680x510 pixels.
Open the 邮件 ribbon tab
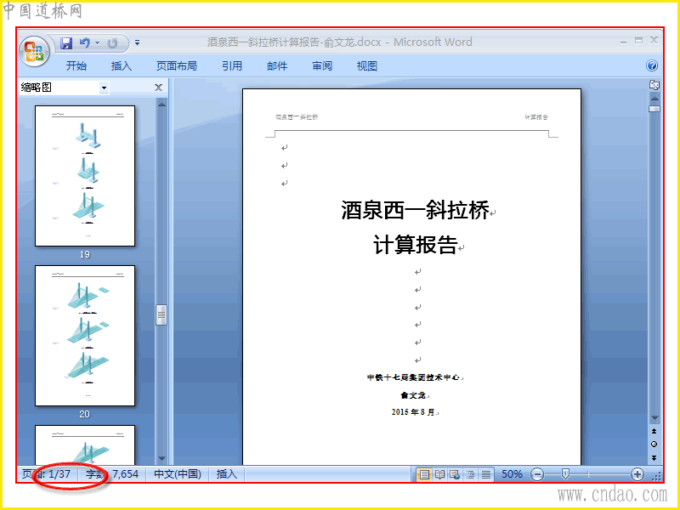[x=277, y=66]
